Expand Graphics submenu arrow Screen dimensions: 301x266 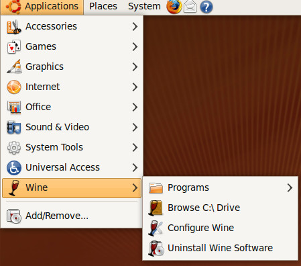tap(135, 66)
